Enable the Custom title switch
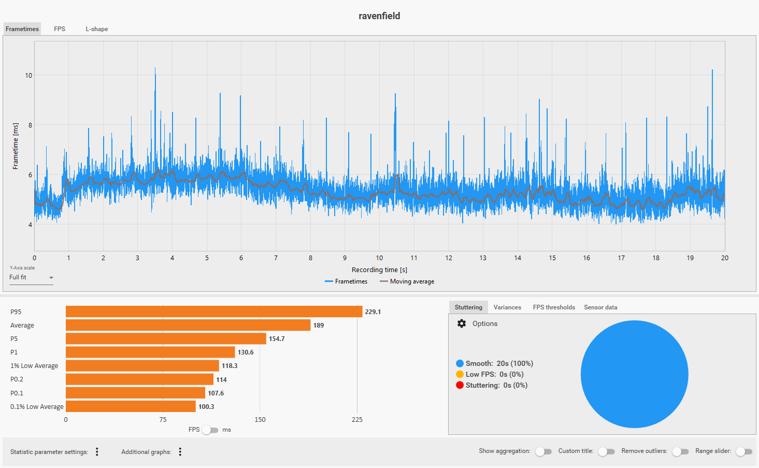The height and width of the screenshot is (468, 759). [x=606, y=451]
